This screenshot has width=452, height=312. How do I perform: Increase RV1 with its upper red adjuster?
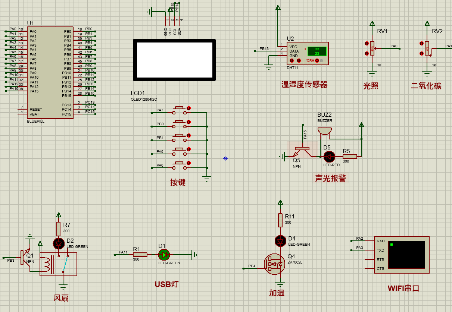click(x=367, y=43)
